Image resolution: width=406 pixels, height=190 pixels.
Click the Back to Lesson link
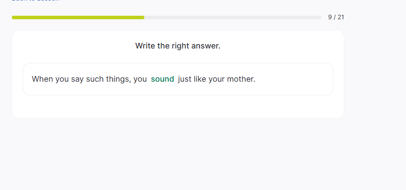(35, 1)
